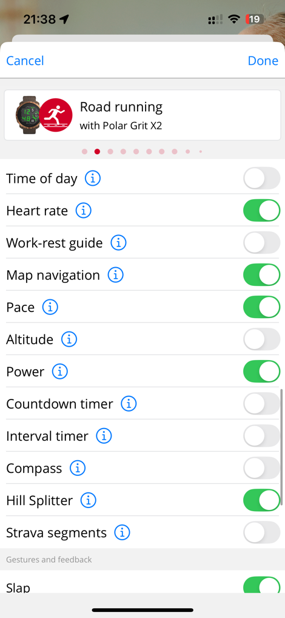Tap the Power info icon
This screenshot has width=285, height=618.
[60, 372]
